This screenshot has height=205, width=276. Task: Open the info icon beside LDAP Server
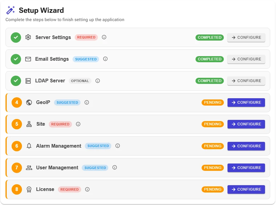[x=98, y=81]
